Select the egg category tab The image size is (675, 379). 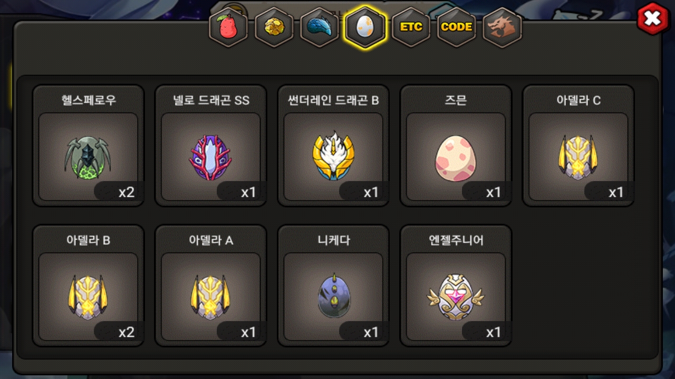365,27
